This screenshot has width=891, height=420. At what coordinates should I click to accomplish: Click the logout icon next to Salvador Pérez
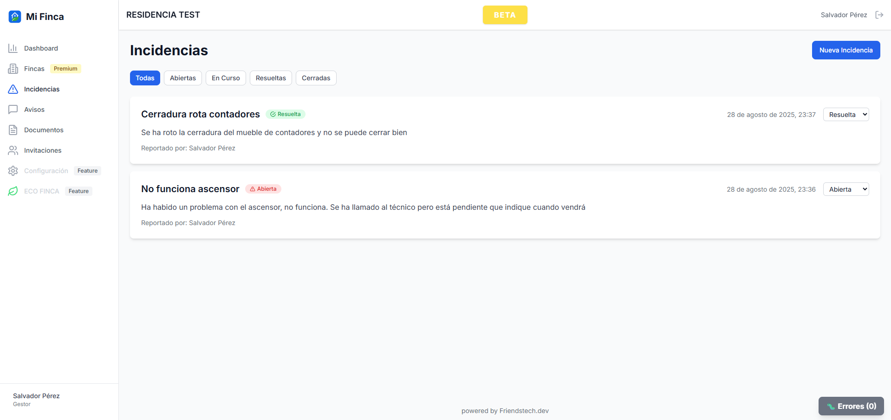879,15
